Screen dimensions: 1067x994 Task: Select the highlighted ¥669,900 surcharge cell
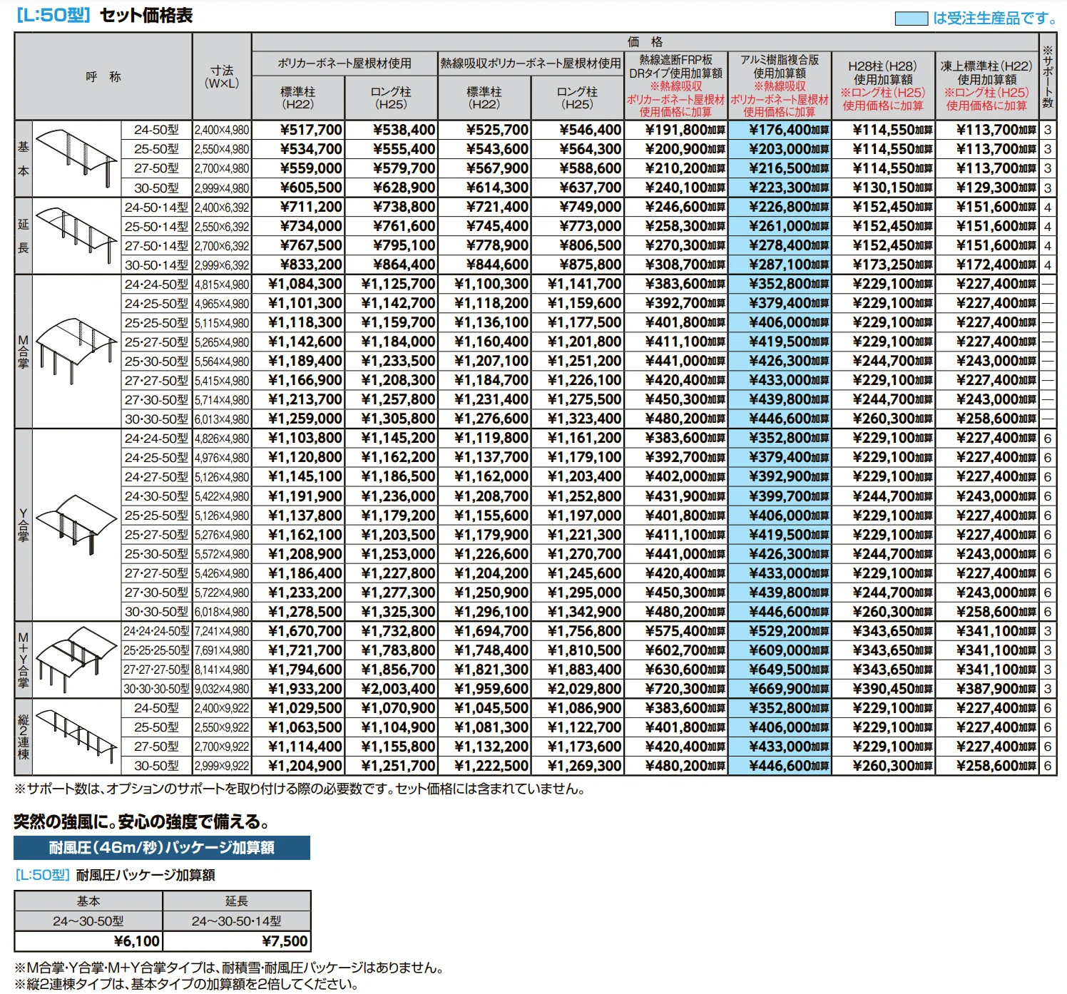[780, 689]
